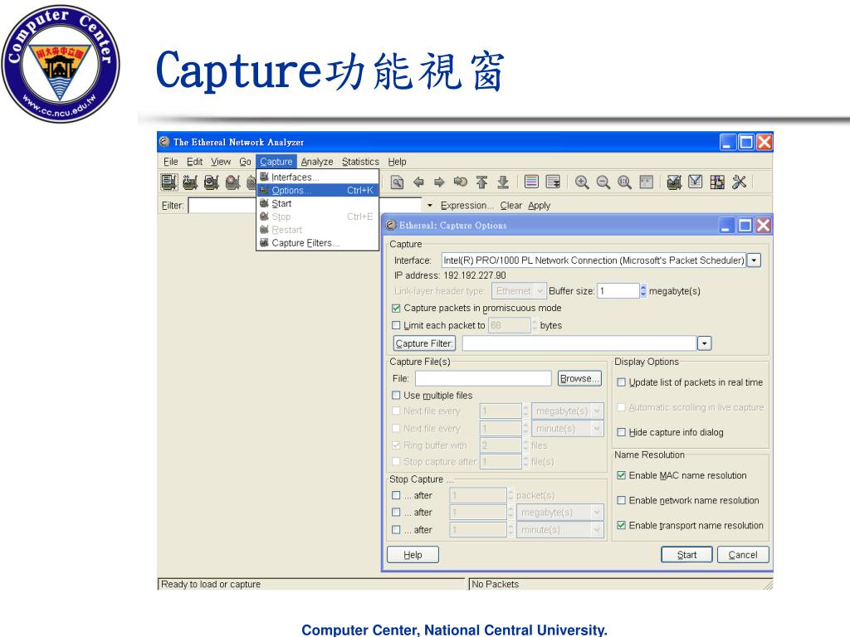This screenshot has height=637, width=850.
Task: Click the Cancel button
Action: pos(743,555)
